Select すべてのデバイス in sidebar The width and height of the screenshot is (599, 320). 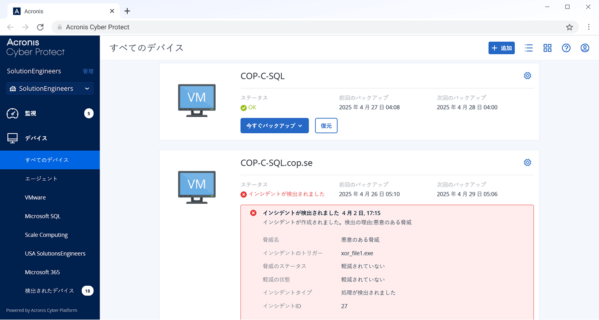coord(50,160)
